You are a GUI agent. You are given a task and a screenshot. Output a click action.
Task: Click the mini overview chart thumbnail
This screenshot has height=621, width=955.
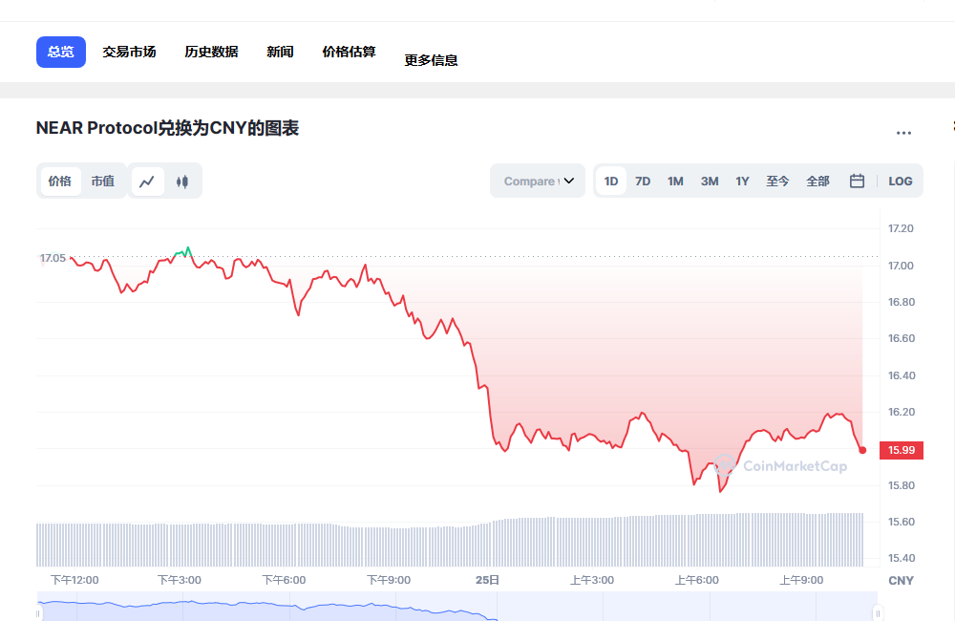456,607
